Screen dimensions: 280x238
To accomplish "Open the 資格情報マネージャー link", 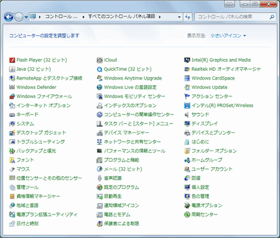I will [39, 196].
